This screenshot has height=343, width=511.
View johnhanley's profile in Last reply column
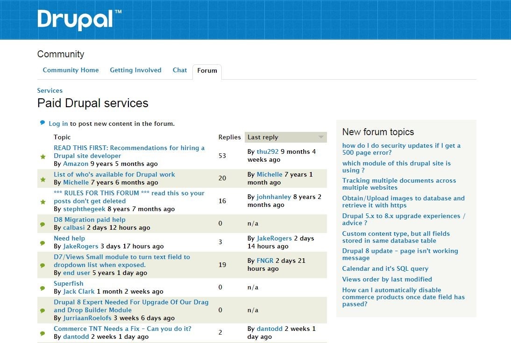coord(274,197)
